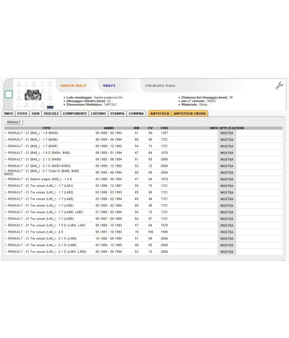Open the ANYSTOCK CROSS tab
The width and height of the screenshot is (289, 338).
pos(189,114)
